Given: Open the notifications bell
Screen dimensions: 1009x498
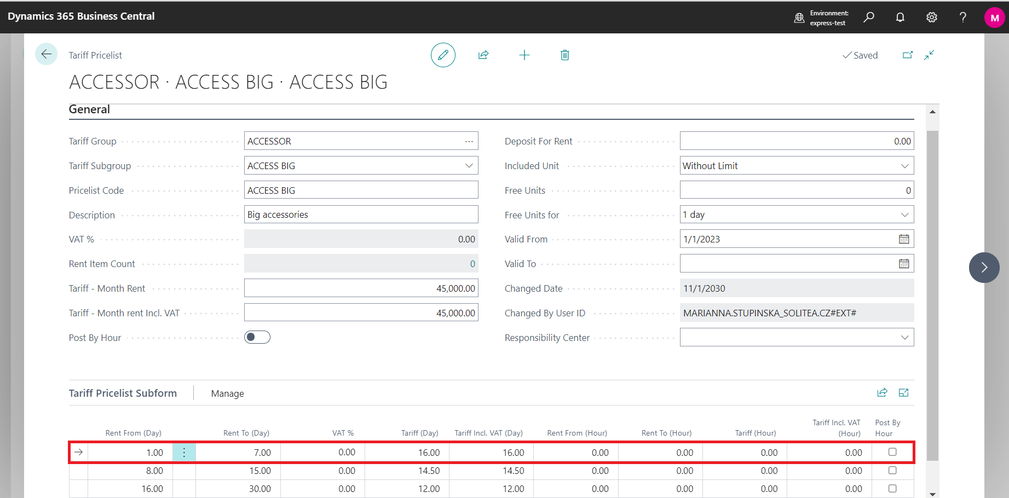Looking at the screenshot, I should [900, 18].
